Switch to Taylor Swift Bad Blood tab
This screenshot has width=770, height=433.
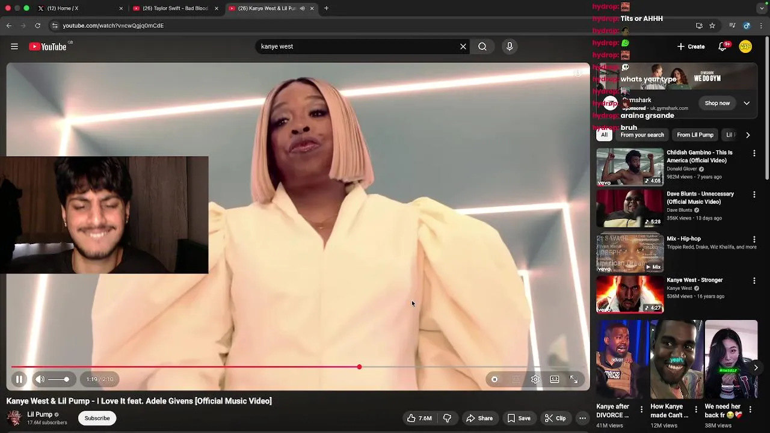(x=175, y=8)
